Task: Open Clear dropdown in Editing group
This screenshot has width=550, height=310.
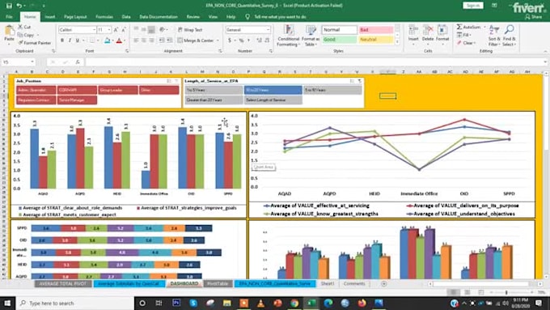Action: [x=466, y=43]
